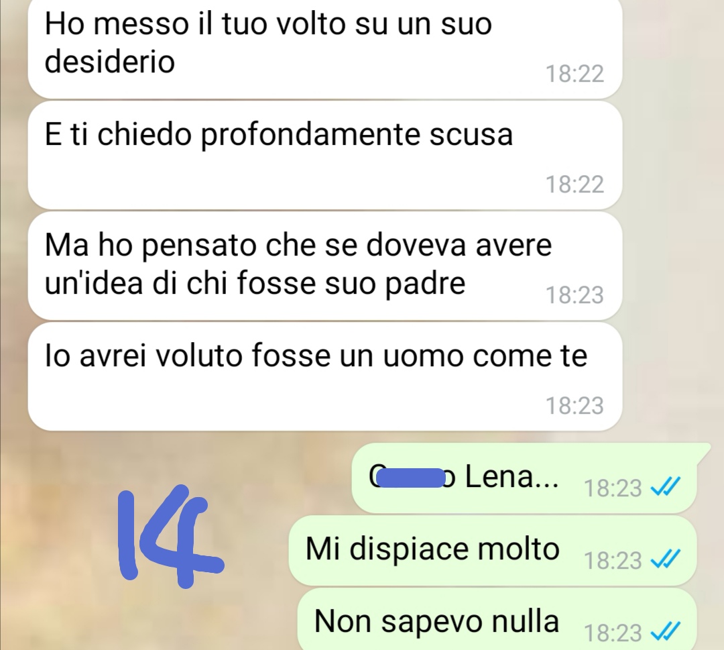This screenshot has width=724, height=650.
Task: Click the 18:22 timestamp under 'profondamente scusa'
Action: pyautogui.click(x=575, y=184)
